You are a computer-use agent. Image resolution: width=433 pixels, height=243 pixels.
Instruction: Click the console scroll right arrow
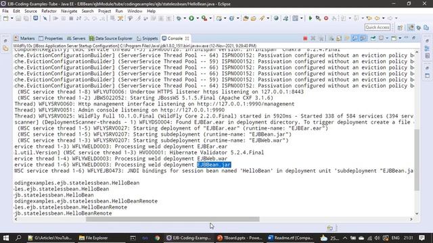pos(411,219)
